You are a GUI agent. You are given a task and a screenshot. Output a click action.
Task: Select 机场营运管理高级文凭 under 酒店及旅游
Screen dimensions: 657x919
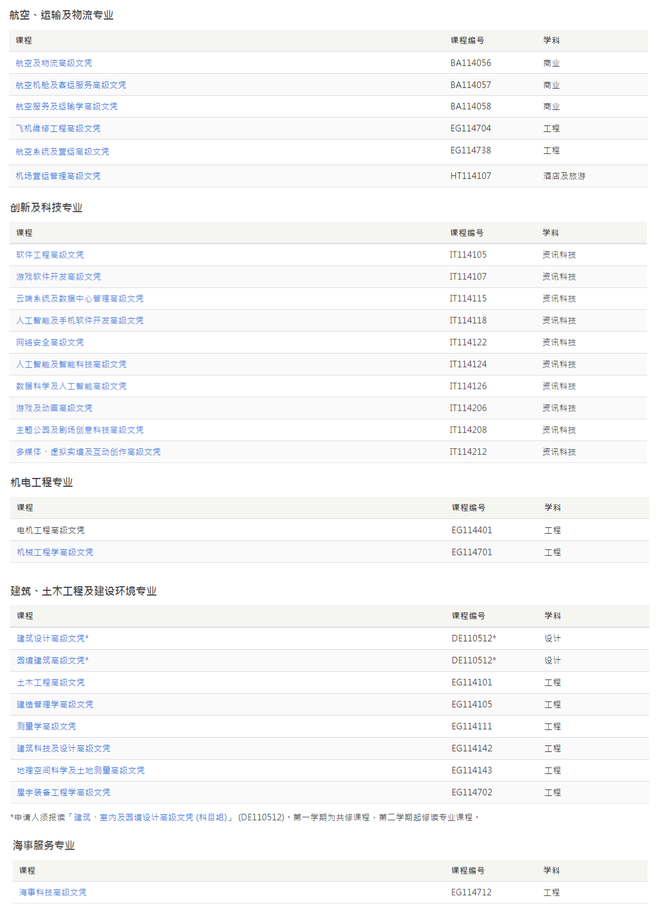pyautogui.click(x=59, y=175)
